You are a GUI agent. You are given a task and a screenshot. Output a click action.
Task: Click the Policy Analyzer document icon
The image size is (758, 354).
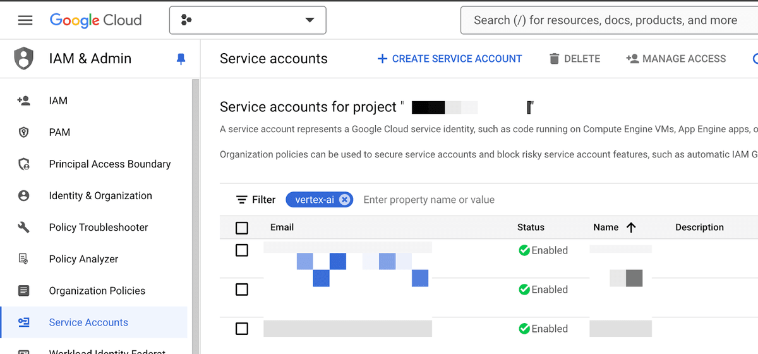24,259
